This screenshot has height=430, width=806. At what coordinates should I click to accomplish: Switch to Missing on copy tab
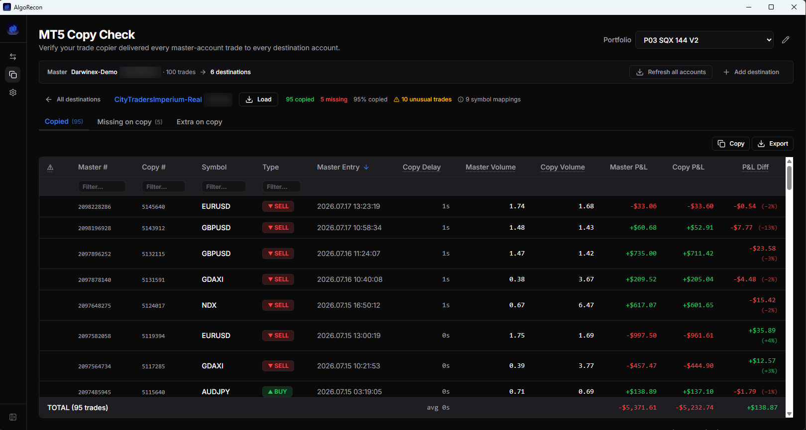pos(130,122)
